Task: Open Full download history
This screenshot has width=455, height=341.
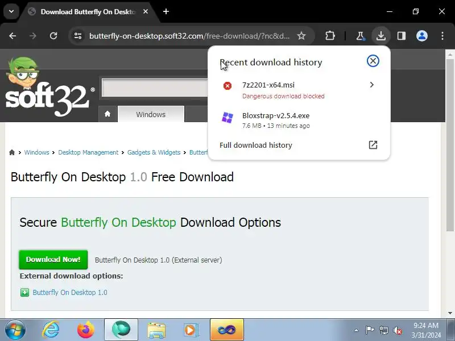Action: (299, 145)
